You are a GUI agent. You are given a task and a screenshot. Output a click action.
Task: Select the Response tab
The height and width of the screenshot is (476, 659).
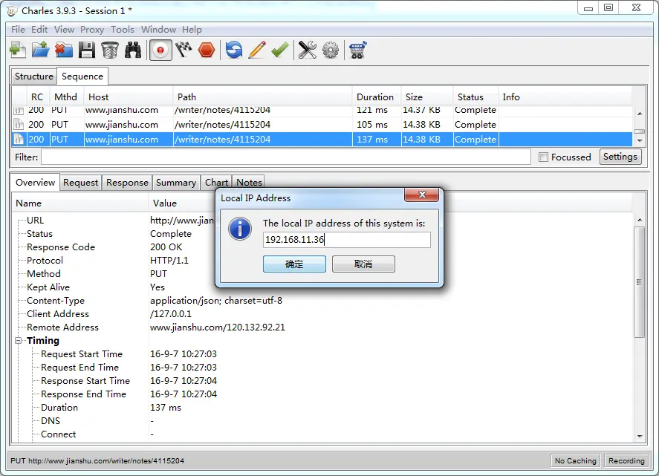pyautogui.click(x=127, y=183)
